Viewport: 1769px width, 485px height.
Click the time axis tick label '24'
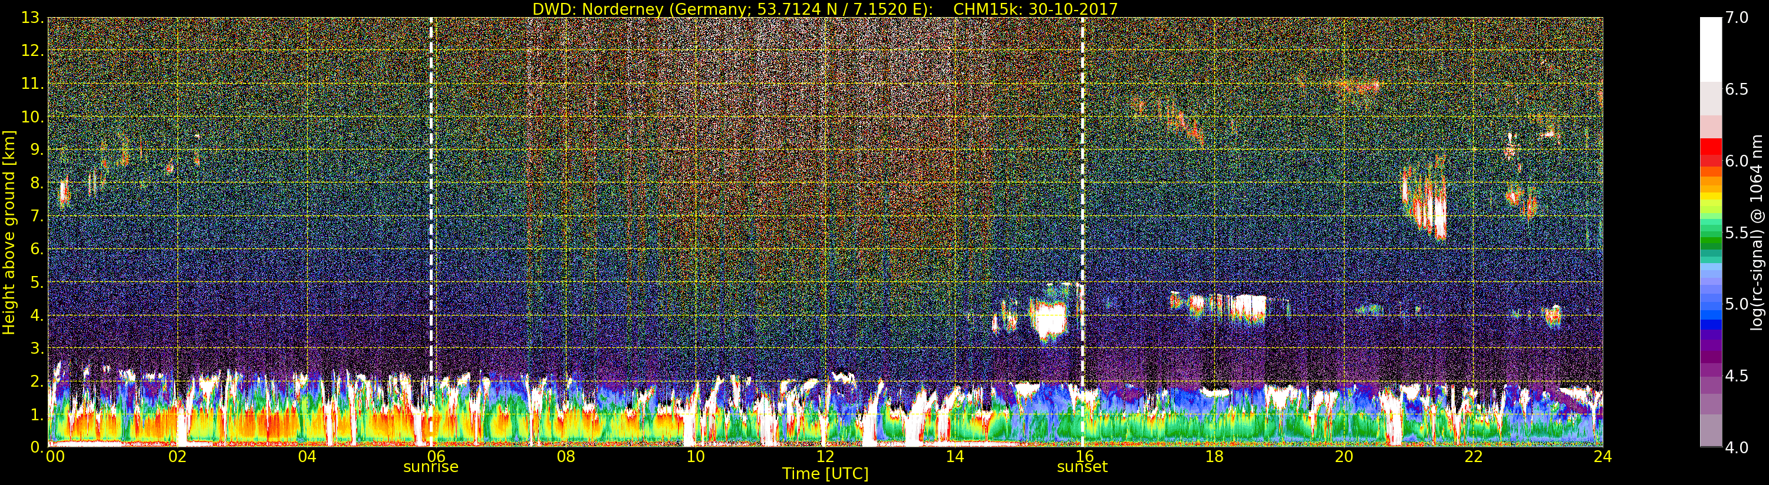1603,456
